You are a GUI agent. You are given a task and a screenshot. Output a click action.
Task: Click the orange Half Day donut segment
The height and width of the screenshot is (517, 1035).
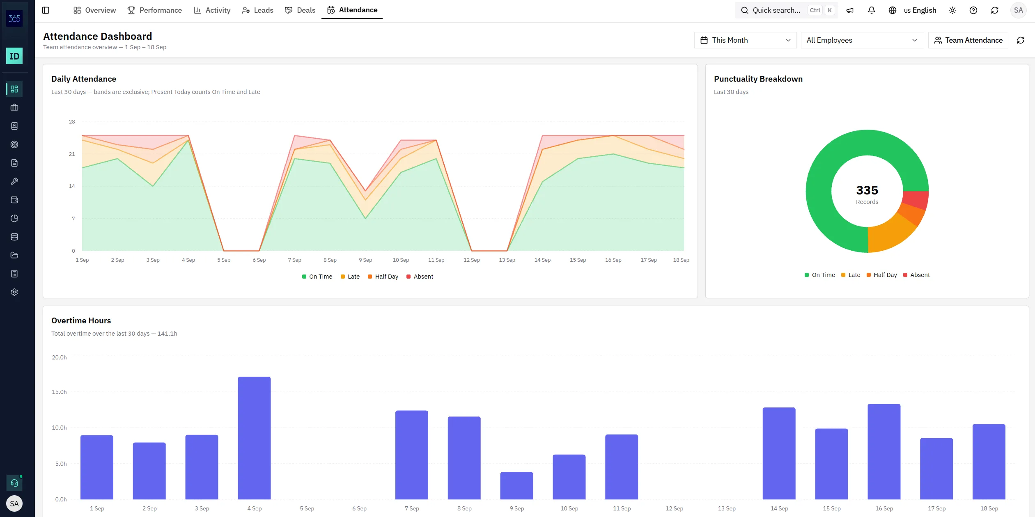(x=911, y=213)
